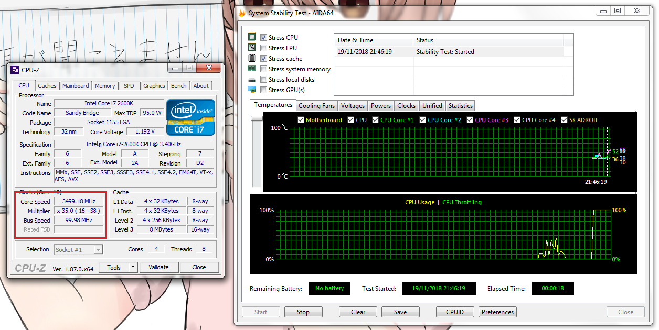Image resolution: width=659 pixels, height=330 pixels.
Task: Click the FPU stress icon in AIDA64
Action: 252,48
